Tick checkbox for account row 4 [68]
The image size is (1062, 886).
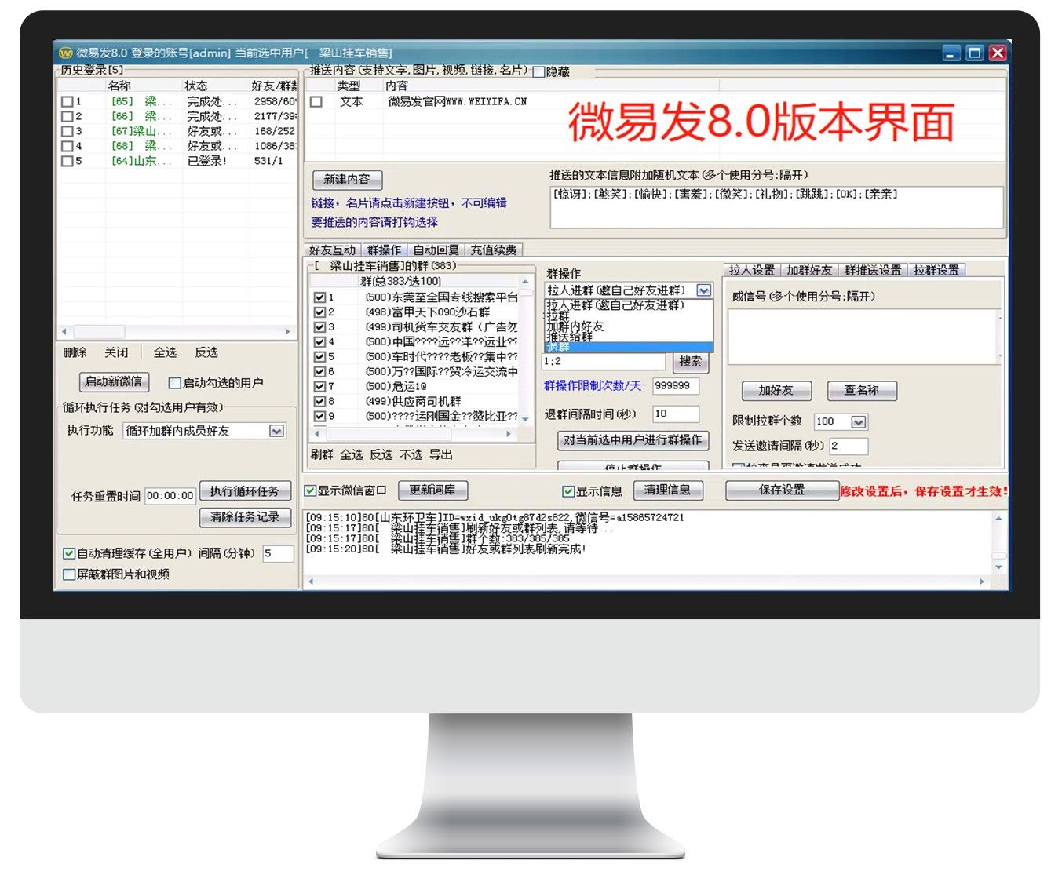click(67, 146)
